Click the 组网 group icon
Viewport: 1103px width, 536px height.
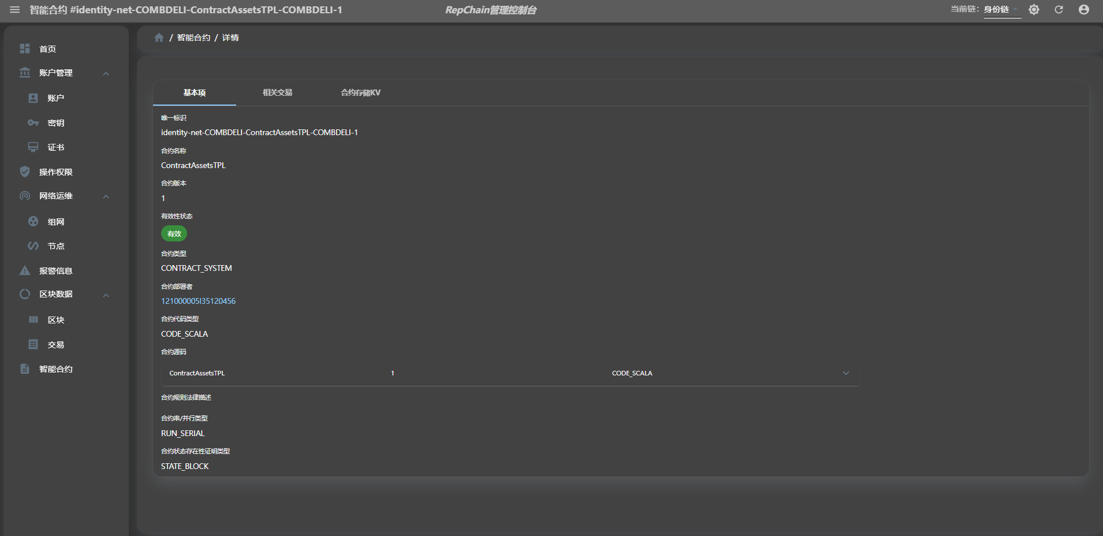pos(33,221)
